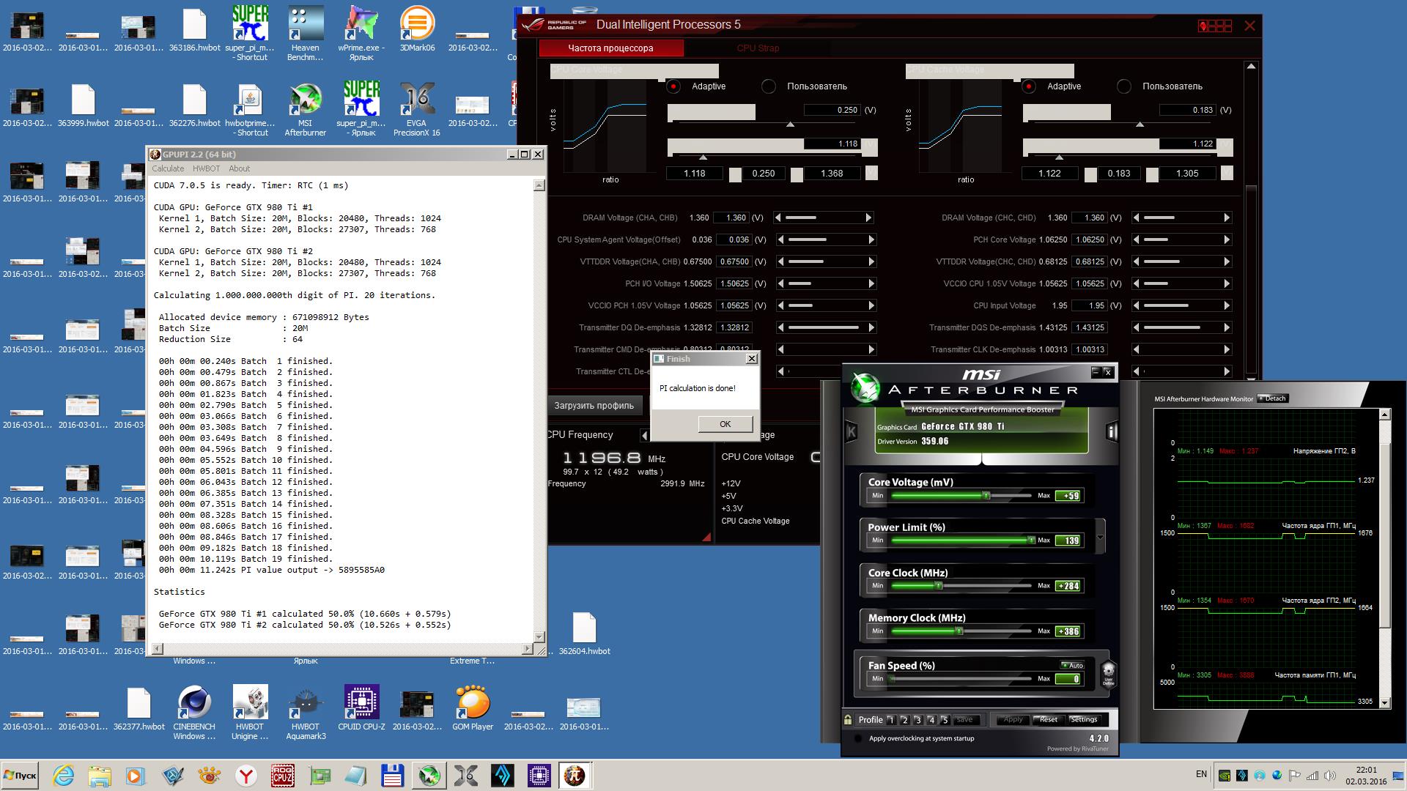Open ROG CPU-Z taskbar icon

coord(283,775)
